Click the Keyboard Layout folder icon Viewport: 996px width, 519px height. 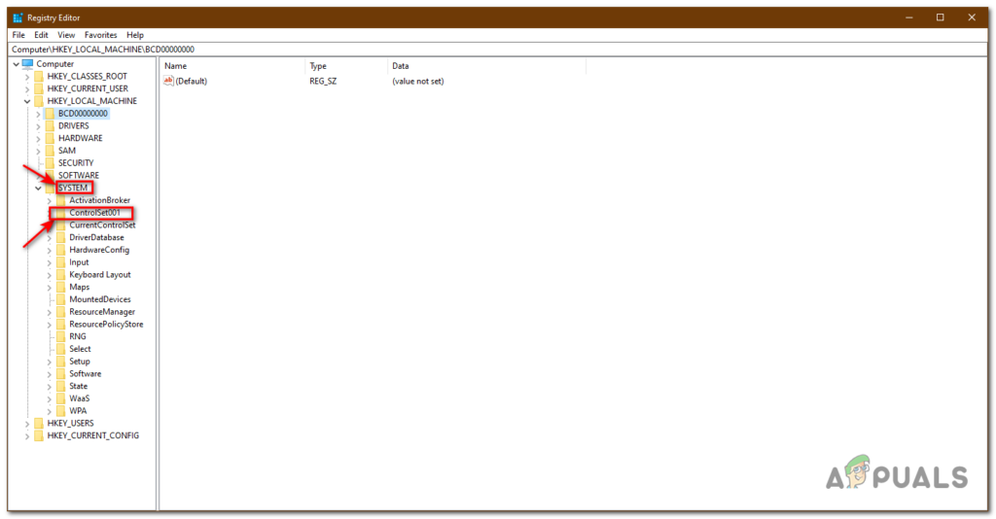click(x=61, y=275)
